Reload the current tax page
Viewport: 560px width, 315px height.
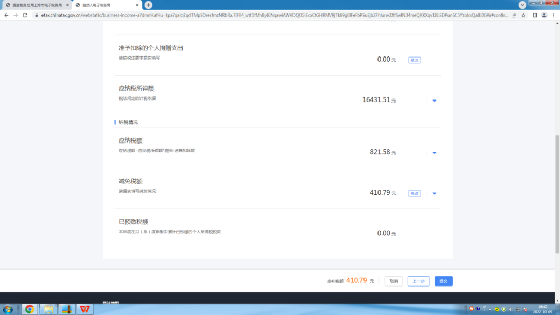25,16
